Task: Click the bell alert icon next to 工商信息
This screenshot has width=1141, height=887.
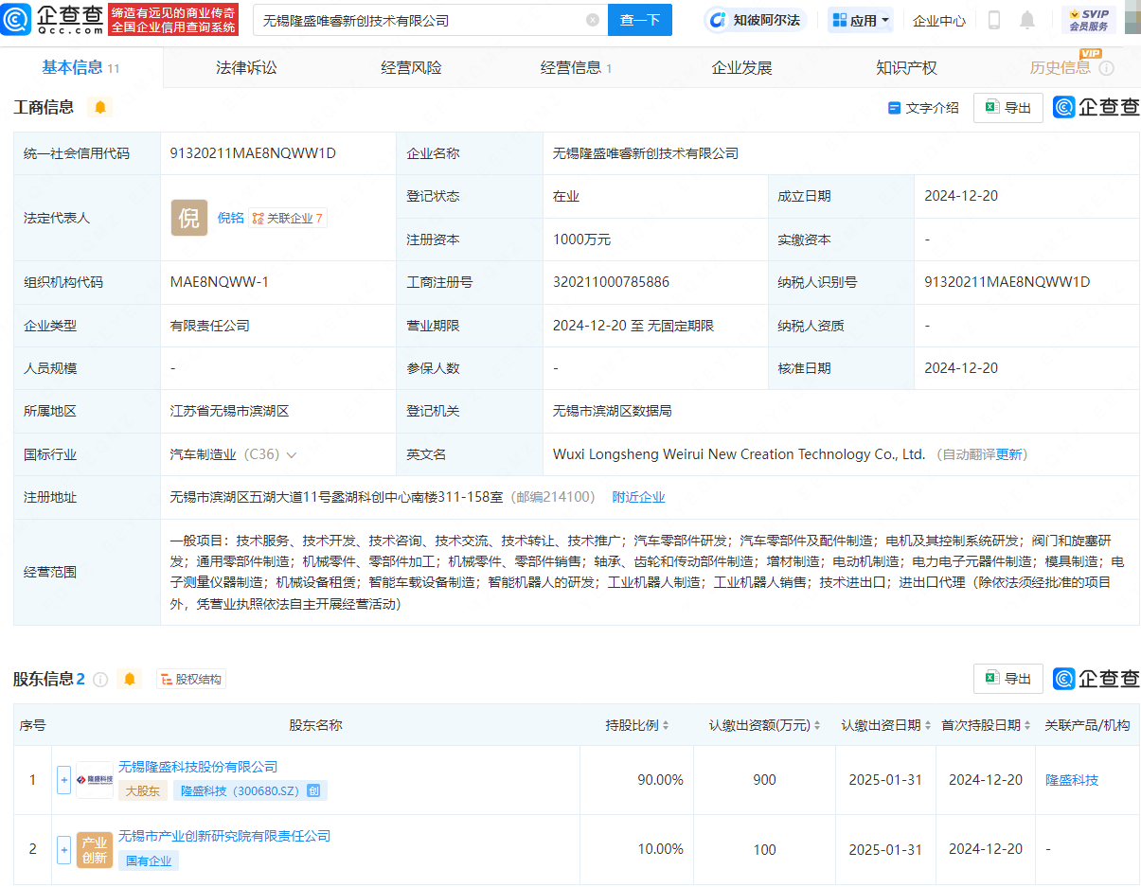Action: pyautogui.click(x=100, y=107)
